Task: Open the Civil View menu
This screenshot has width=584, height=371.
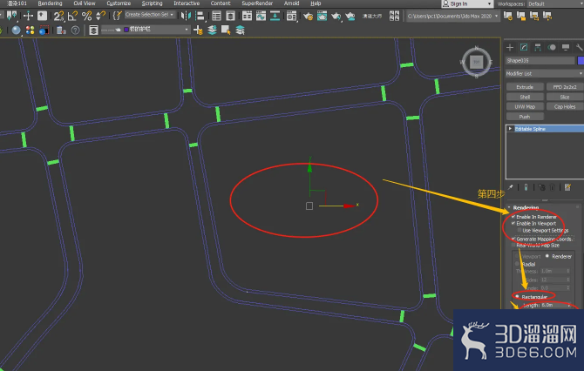Action: click(x=85, y=3)
